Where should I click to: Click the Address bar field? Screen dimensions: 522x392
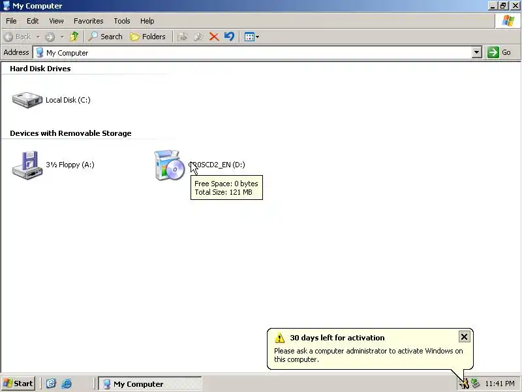pyautogui.click(x=253, y=53)
